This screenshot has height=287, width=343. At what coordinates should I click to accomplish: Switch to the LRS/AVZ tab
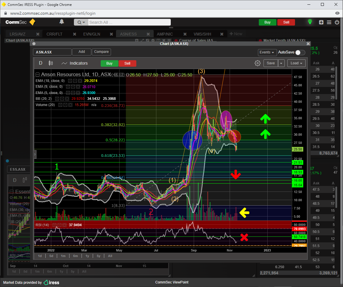[18, 34]
